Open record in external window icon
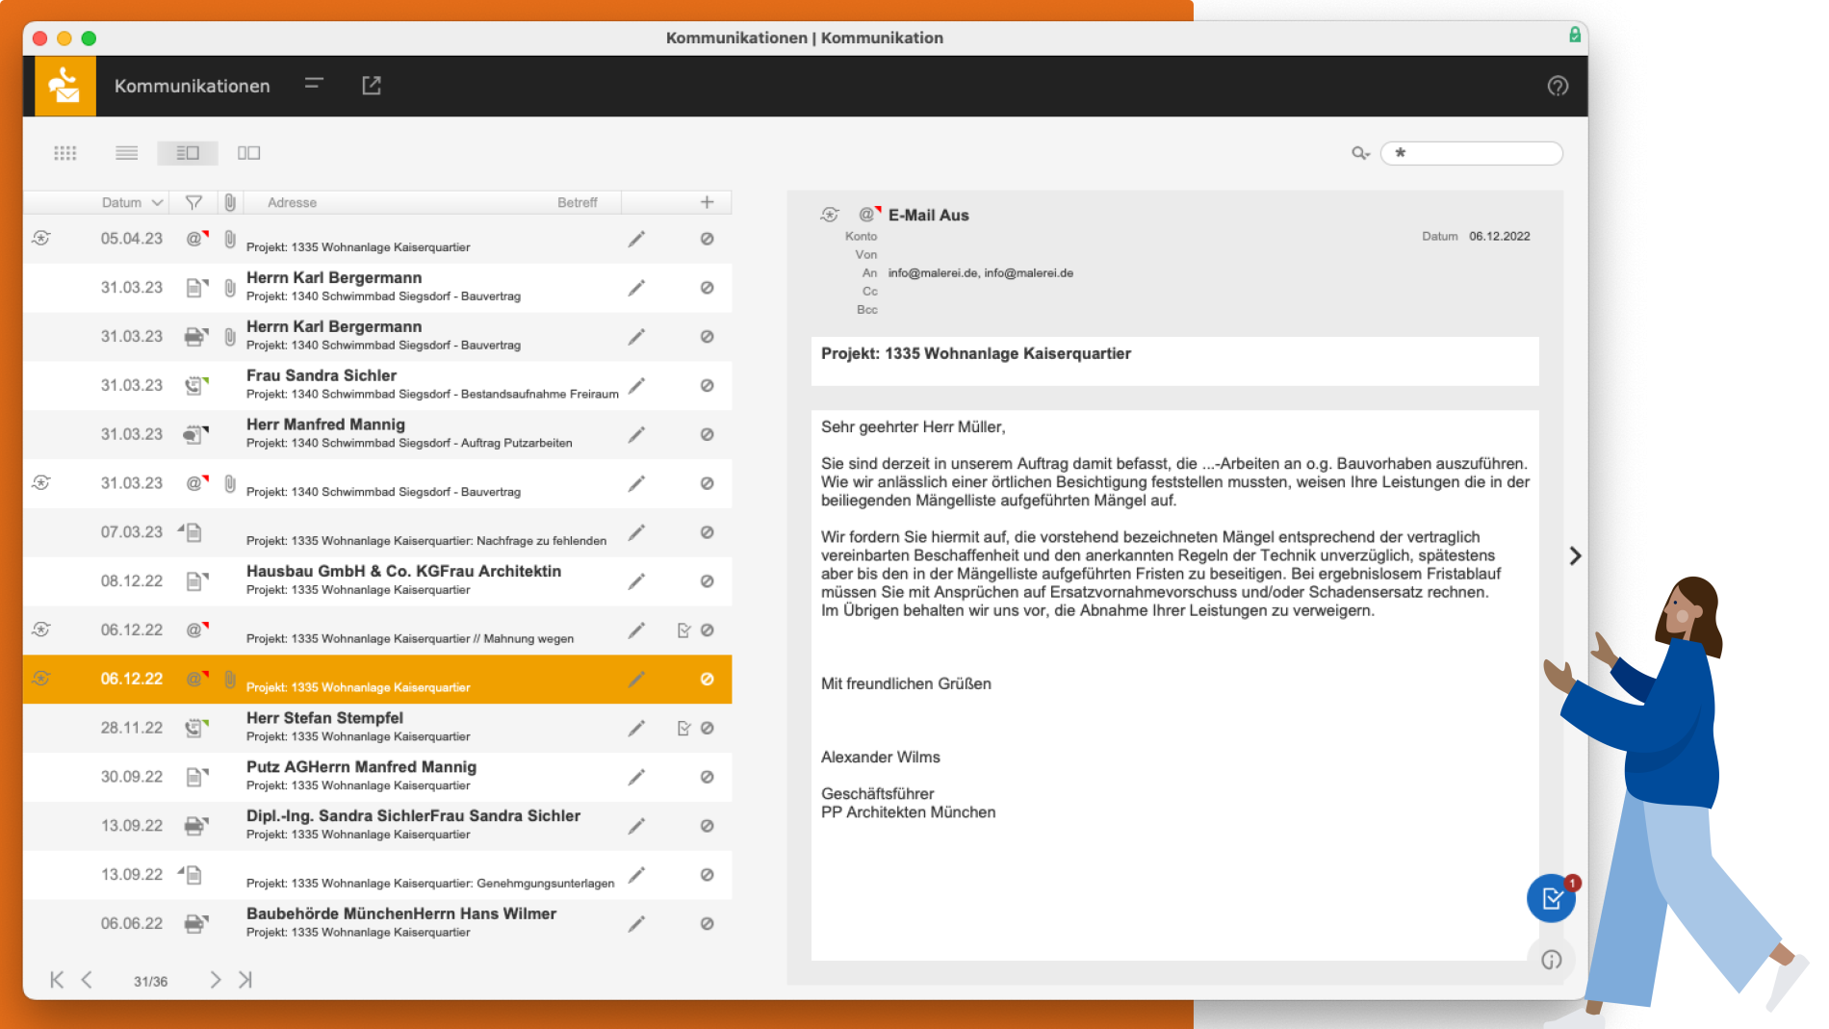Viewport: 1829px width, 1029px height. coord(372,86)
